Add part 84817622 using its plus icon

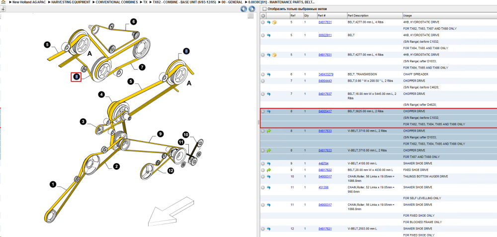pyautogui.click(x=263, y=170)
